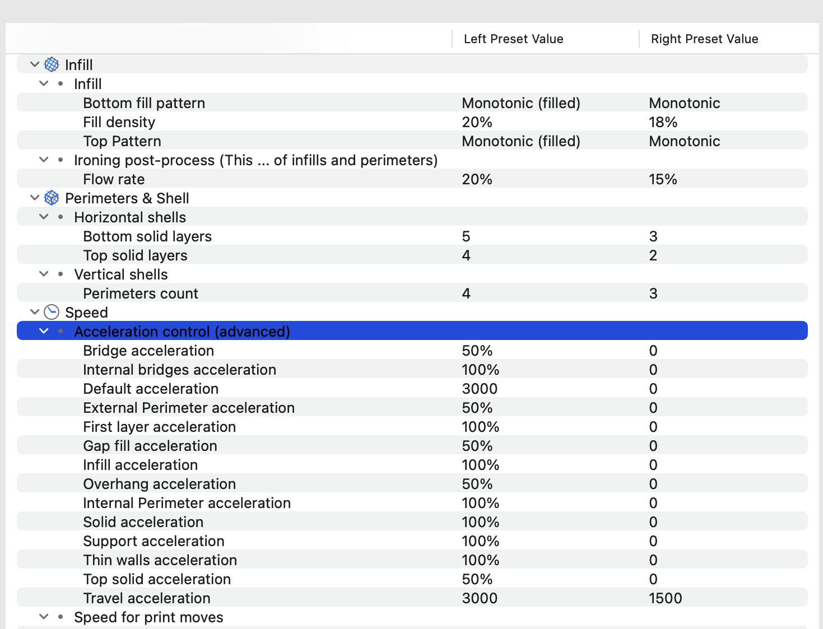
Task: Collapse the top-level Infill category
Action: click(x=35, y=65)
